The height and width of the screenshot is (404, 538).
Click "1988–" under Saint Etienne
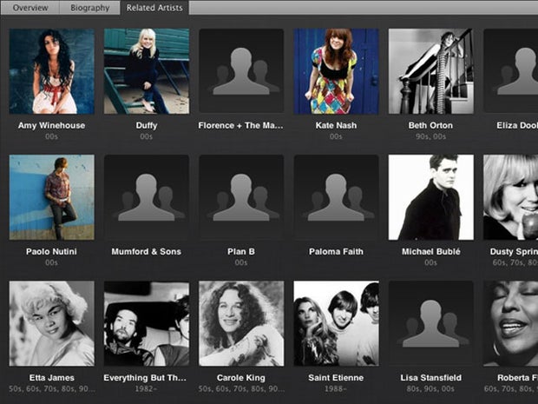pos(336,388)
